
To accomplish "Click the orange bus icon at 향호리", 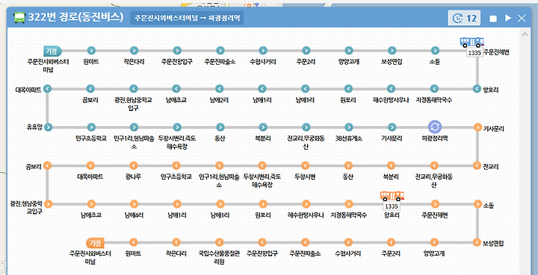I will pos(392,196).
